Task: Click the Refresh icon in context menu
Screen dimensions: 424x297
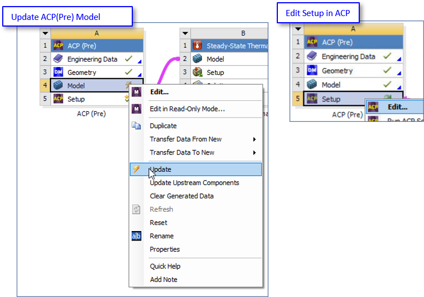Action: tap(136, 209)
